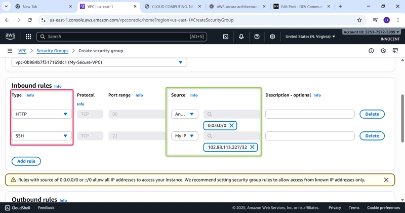Expand the HTTP rule type dropdown
The width and height of the screenshot is (405, 213).
point(42,114)
